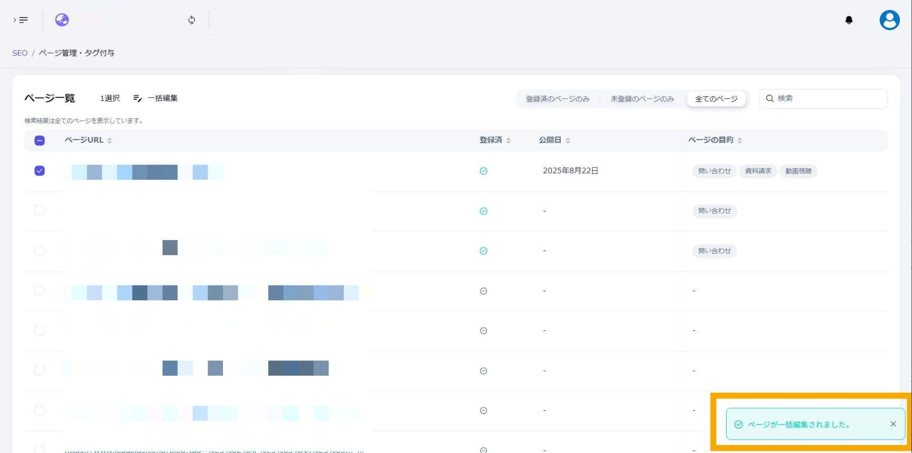This screenshot has width=912, height=453.
Task: Click the refresh sync icon
Action: 192,20
